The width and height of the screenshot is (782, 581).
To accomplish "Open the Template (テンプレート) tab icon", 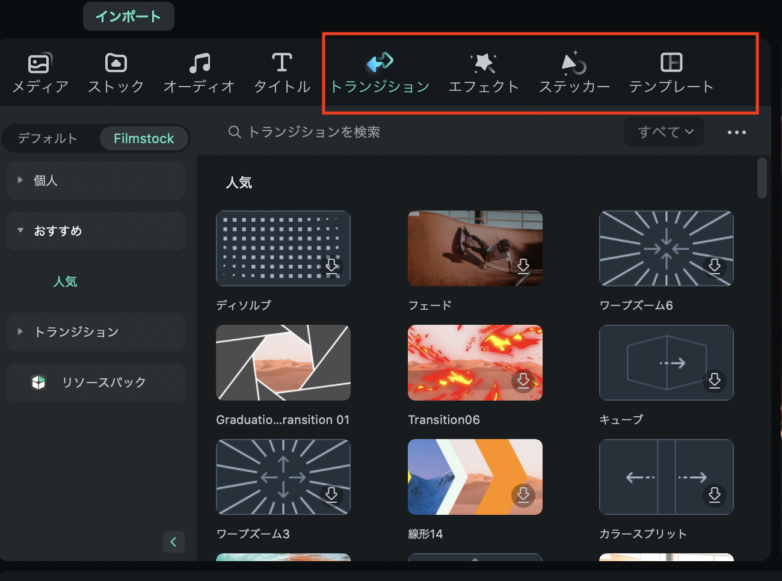I will [x=671, y=63].
